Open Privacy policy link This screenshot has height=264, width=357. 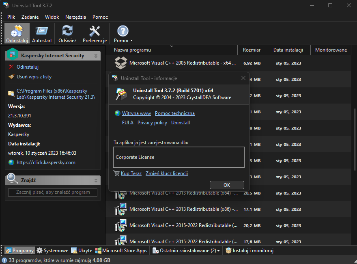point(152,123)
